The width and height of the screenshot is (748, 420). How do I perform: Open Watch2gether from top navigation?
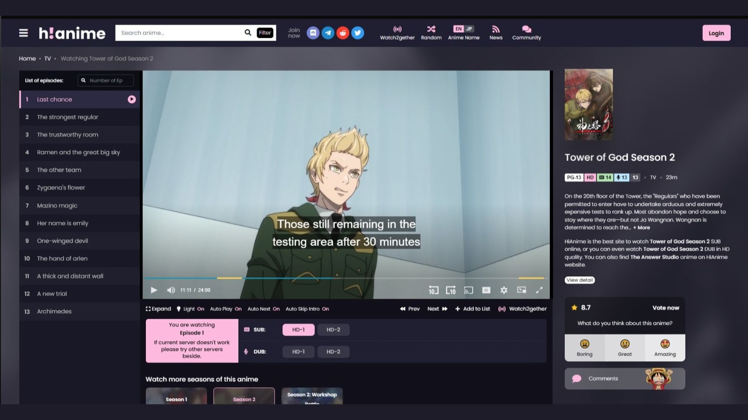tap(397, 33)
